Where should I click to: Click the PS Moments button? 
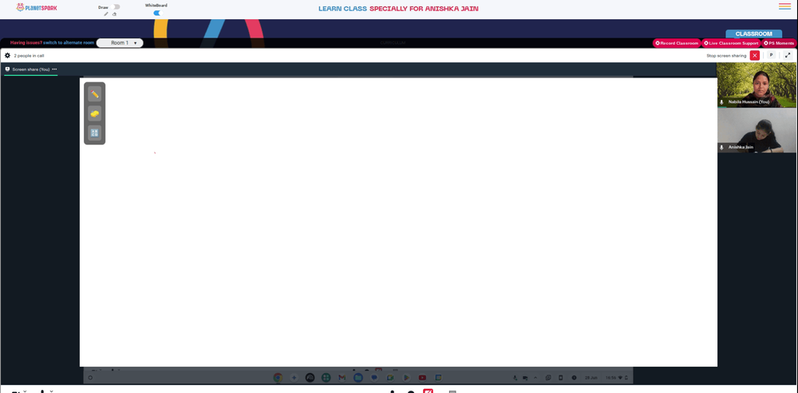click(779, 43)
